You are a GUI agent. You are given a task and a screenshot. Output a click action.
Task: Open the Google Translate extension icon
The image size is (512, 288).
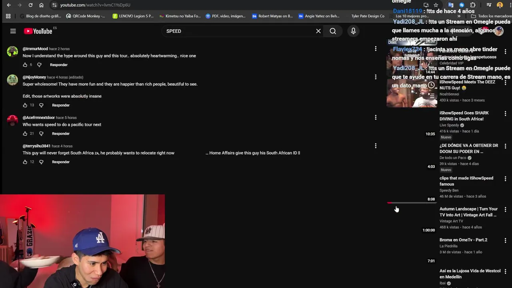point(451,5)
